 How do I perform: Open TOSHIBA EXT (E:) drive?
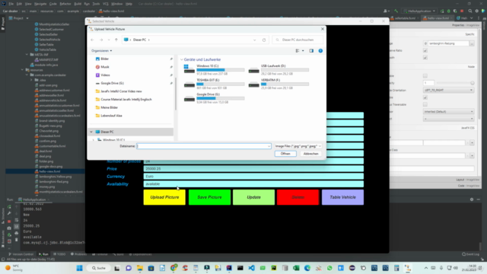click(215, 84)
